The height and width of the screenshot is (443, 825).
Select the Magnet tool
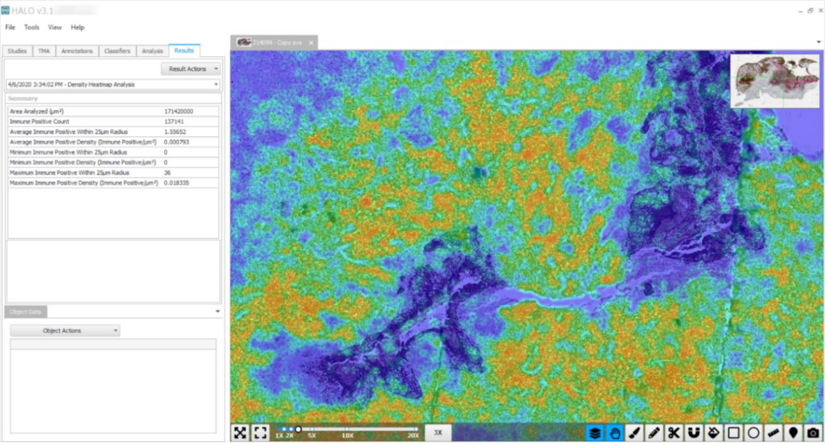click(x=694, y=433)
